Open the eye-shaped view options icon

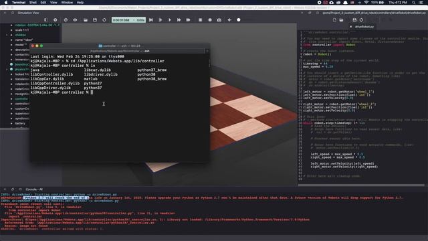click(75, 20)
